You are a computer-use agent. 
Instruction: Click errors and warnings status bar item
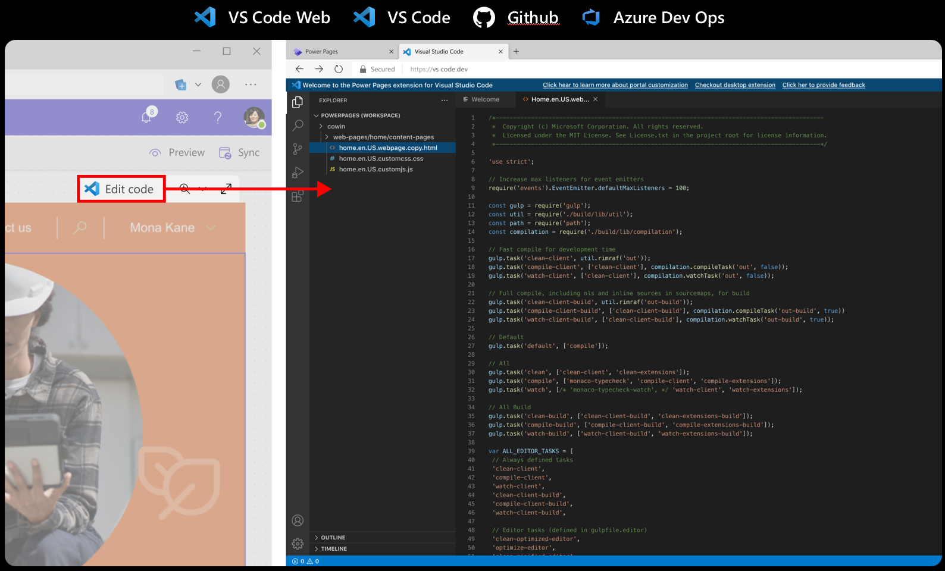tap(306, 561)
